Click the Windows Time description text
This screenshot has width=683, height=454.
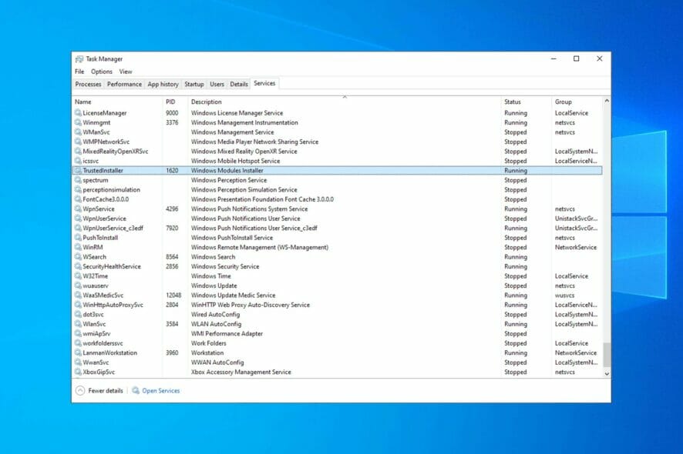210,275
